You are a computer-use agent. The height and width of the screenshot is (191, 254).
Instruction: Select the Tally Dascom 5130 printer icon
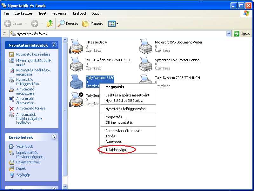77,82
